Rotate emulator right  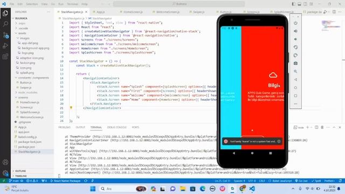pos(295,55)
